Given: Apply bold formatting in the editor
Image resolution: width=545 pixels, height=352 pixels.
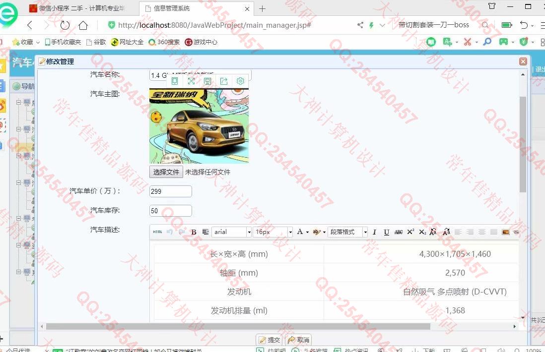Looking at the screenshot, I should [194, 232].
